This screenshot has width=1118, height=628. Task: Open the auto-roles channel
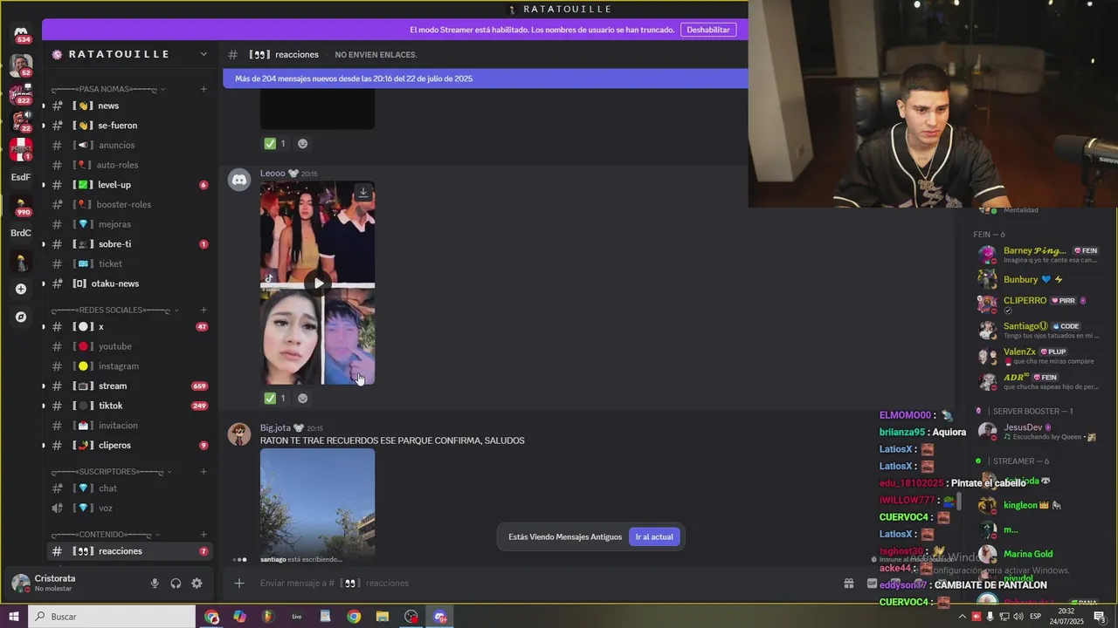[129, 165]
